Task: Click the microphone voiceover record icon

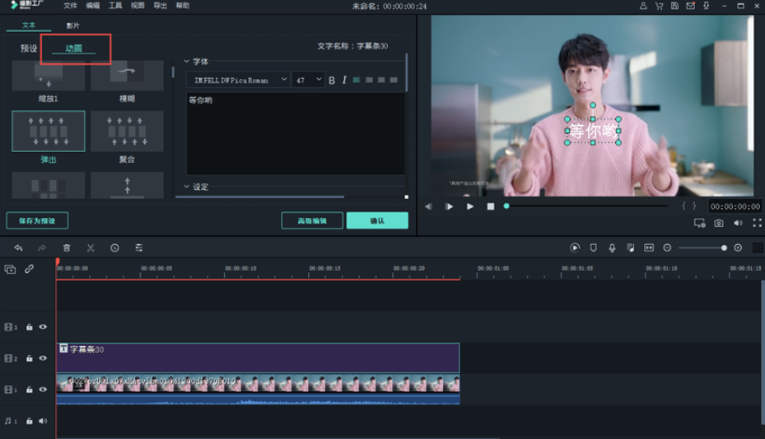Action: coord(612,247)
